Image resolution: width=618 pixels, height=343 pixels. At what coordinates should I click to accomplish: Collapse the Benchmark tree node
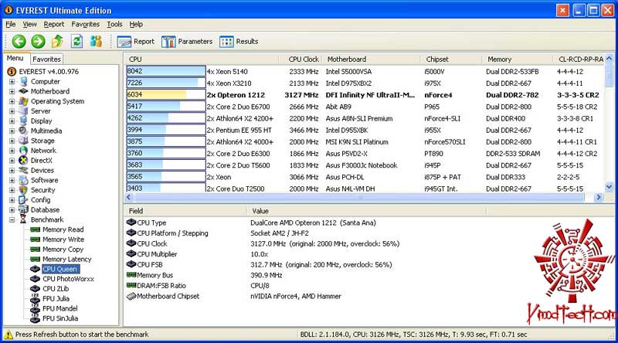coord(12,219)
